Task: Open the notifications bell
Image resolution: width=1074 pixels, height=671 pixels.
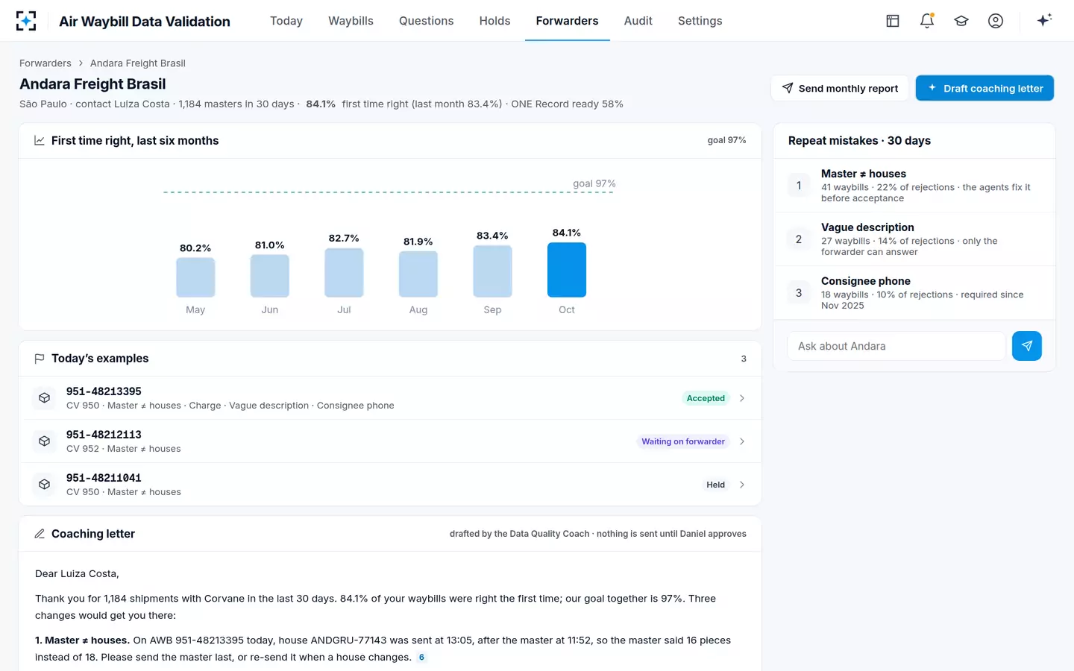Action: point(927,21)
